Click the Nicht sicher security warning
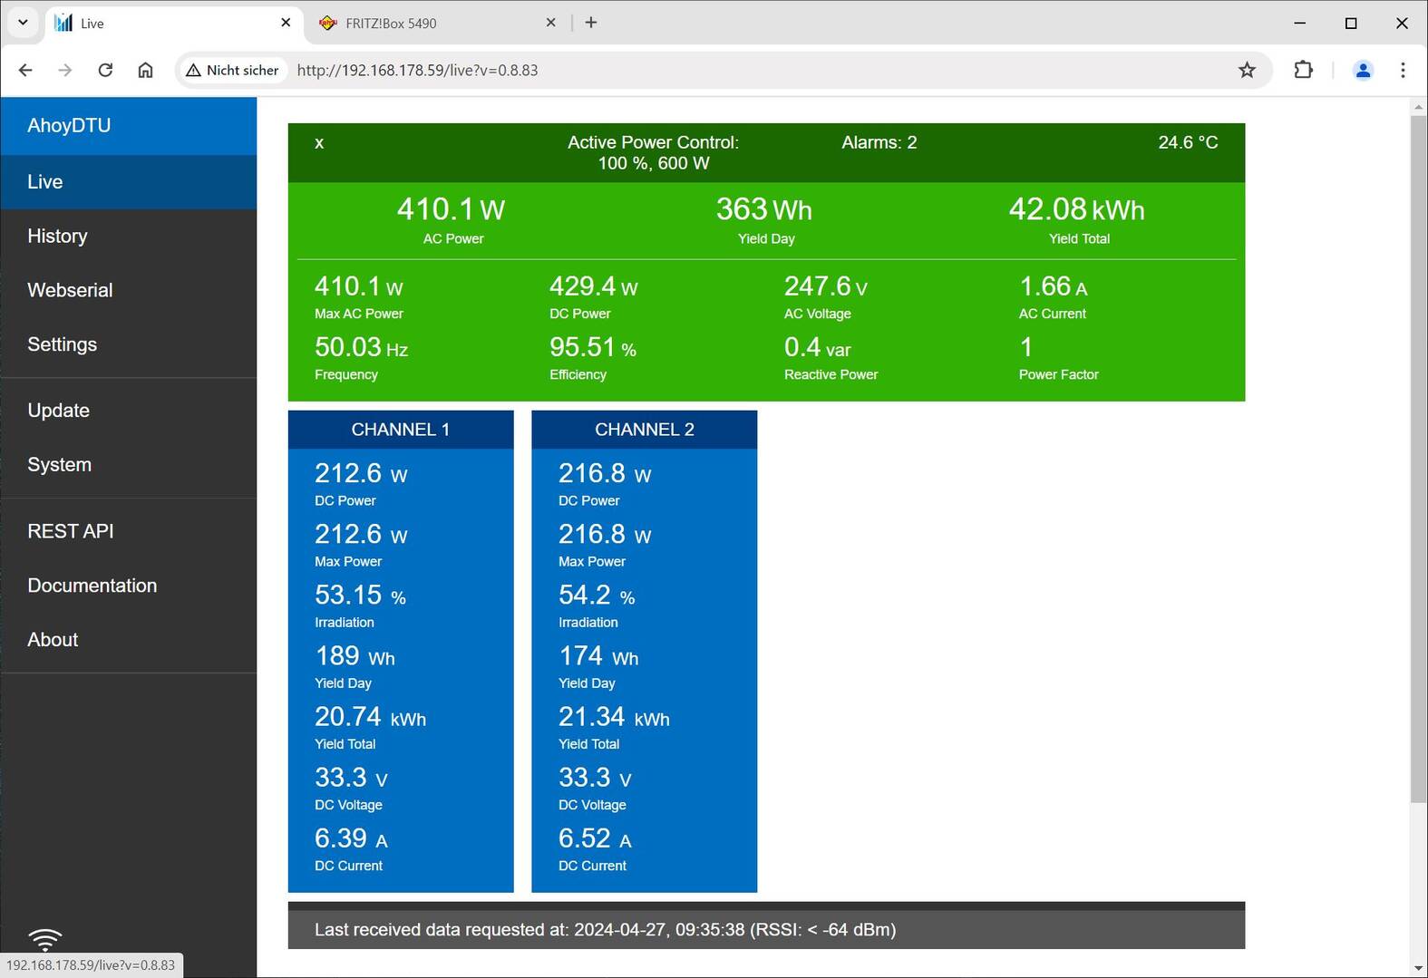This screenshot has width=1428, height=978. pyautogui.click(x=233, y=70)
